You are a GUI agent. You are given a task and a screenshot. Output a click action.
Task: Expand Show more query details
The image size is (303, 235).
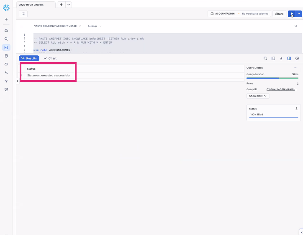pyautogui.click(x=258, y=96)
